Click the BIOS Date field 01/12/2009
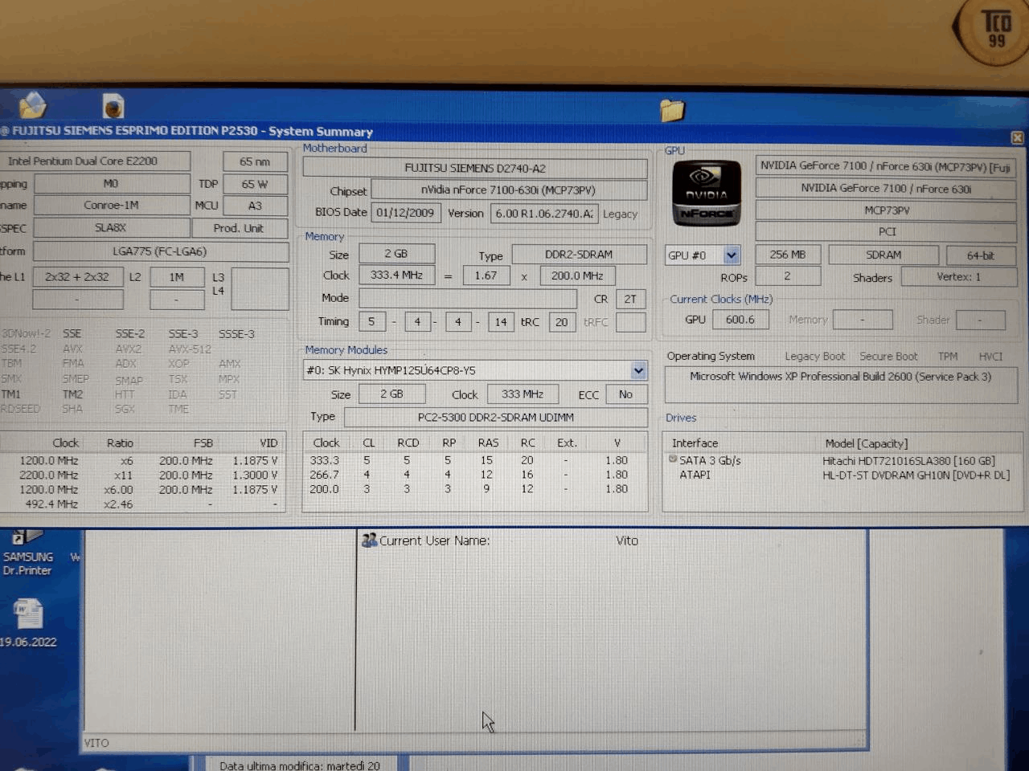The image size is (1029, 771). click(x=405, y=213)
